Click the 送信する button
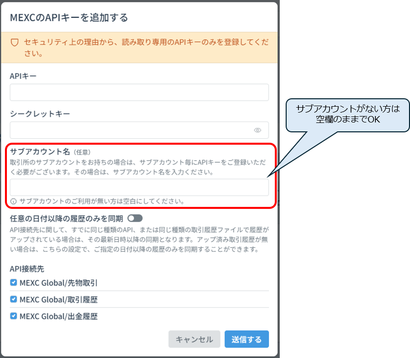 click(247, 339)
